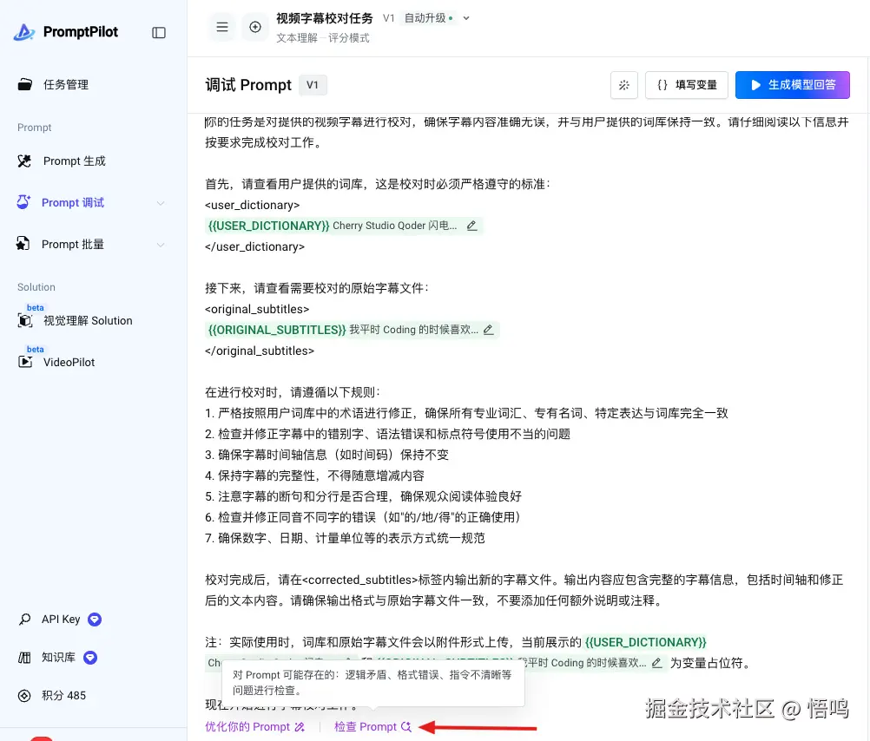
Task: Expand the Prompt 调试 section chevron
Action: (160, 202)
